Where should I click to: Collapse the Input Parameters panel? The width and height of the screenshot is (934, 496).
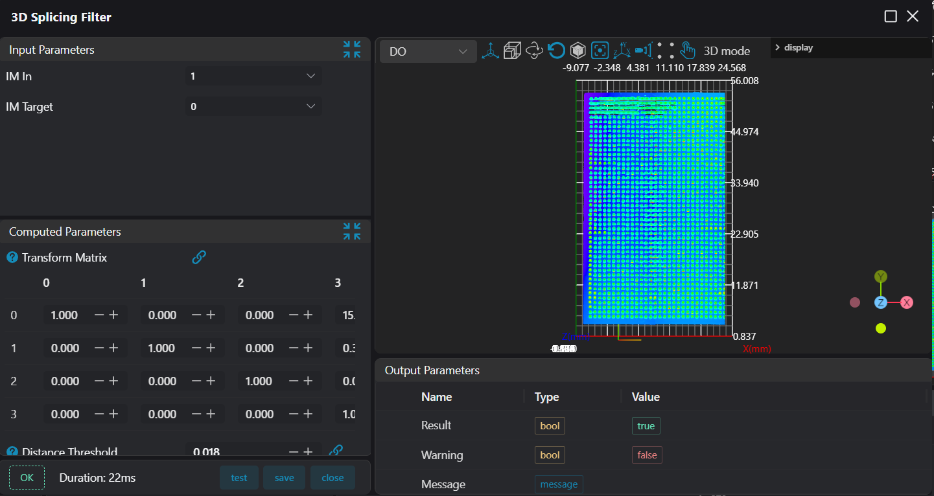click(352, 49)
